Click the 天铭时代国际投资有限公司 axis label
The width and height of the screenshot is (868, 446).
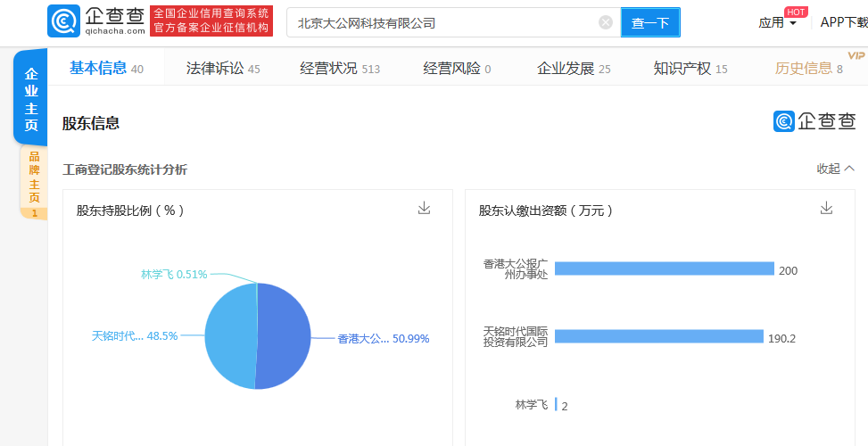(x=516, y=336)
